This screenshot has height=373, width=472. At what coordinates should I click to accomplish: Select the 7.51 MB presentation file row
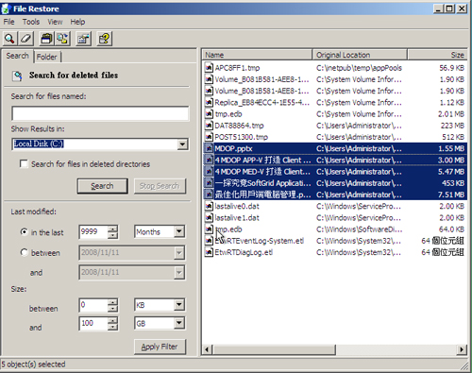(x=335, y=195)
